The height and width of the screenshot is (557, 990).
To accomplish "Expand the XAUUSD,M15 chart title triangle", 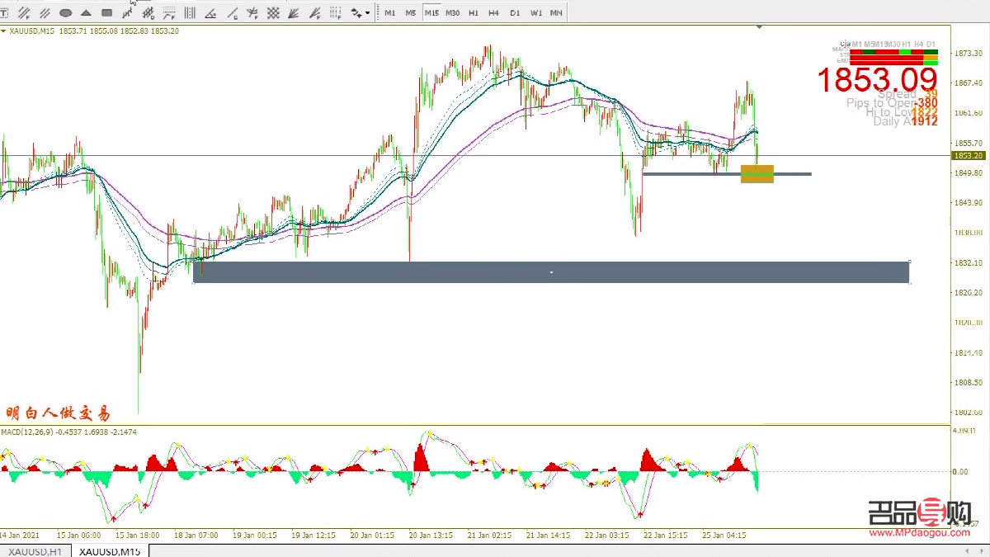I will pos(4,31).
